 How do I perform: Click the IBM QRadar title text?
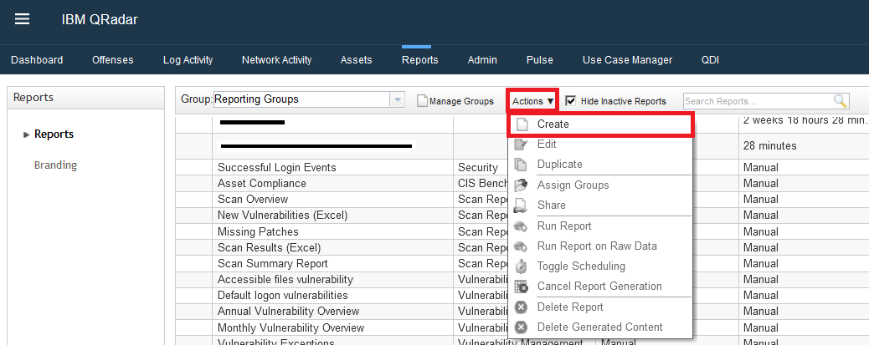point(100,20)
